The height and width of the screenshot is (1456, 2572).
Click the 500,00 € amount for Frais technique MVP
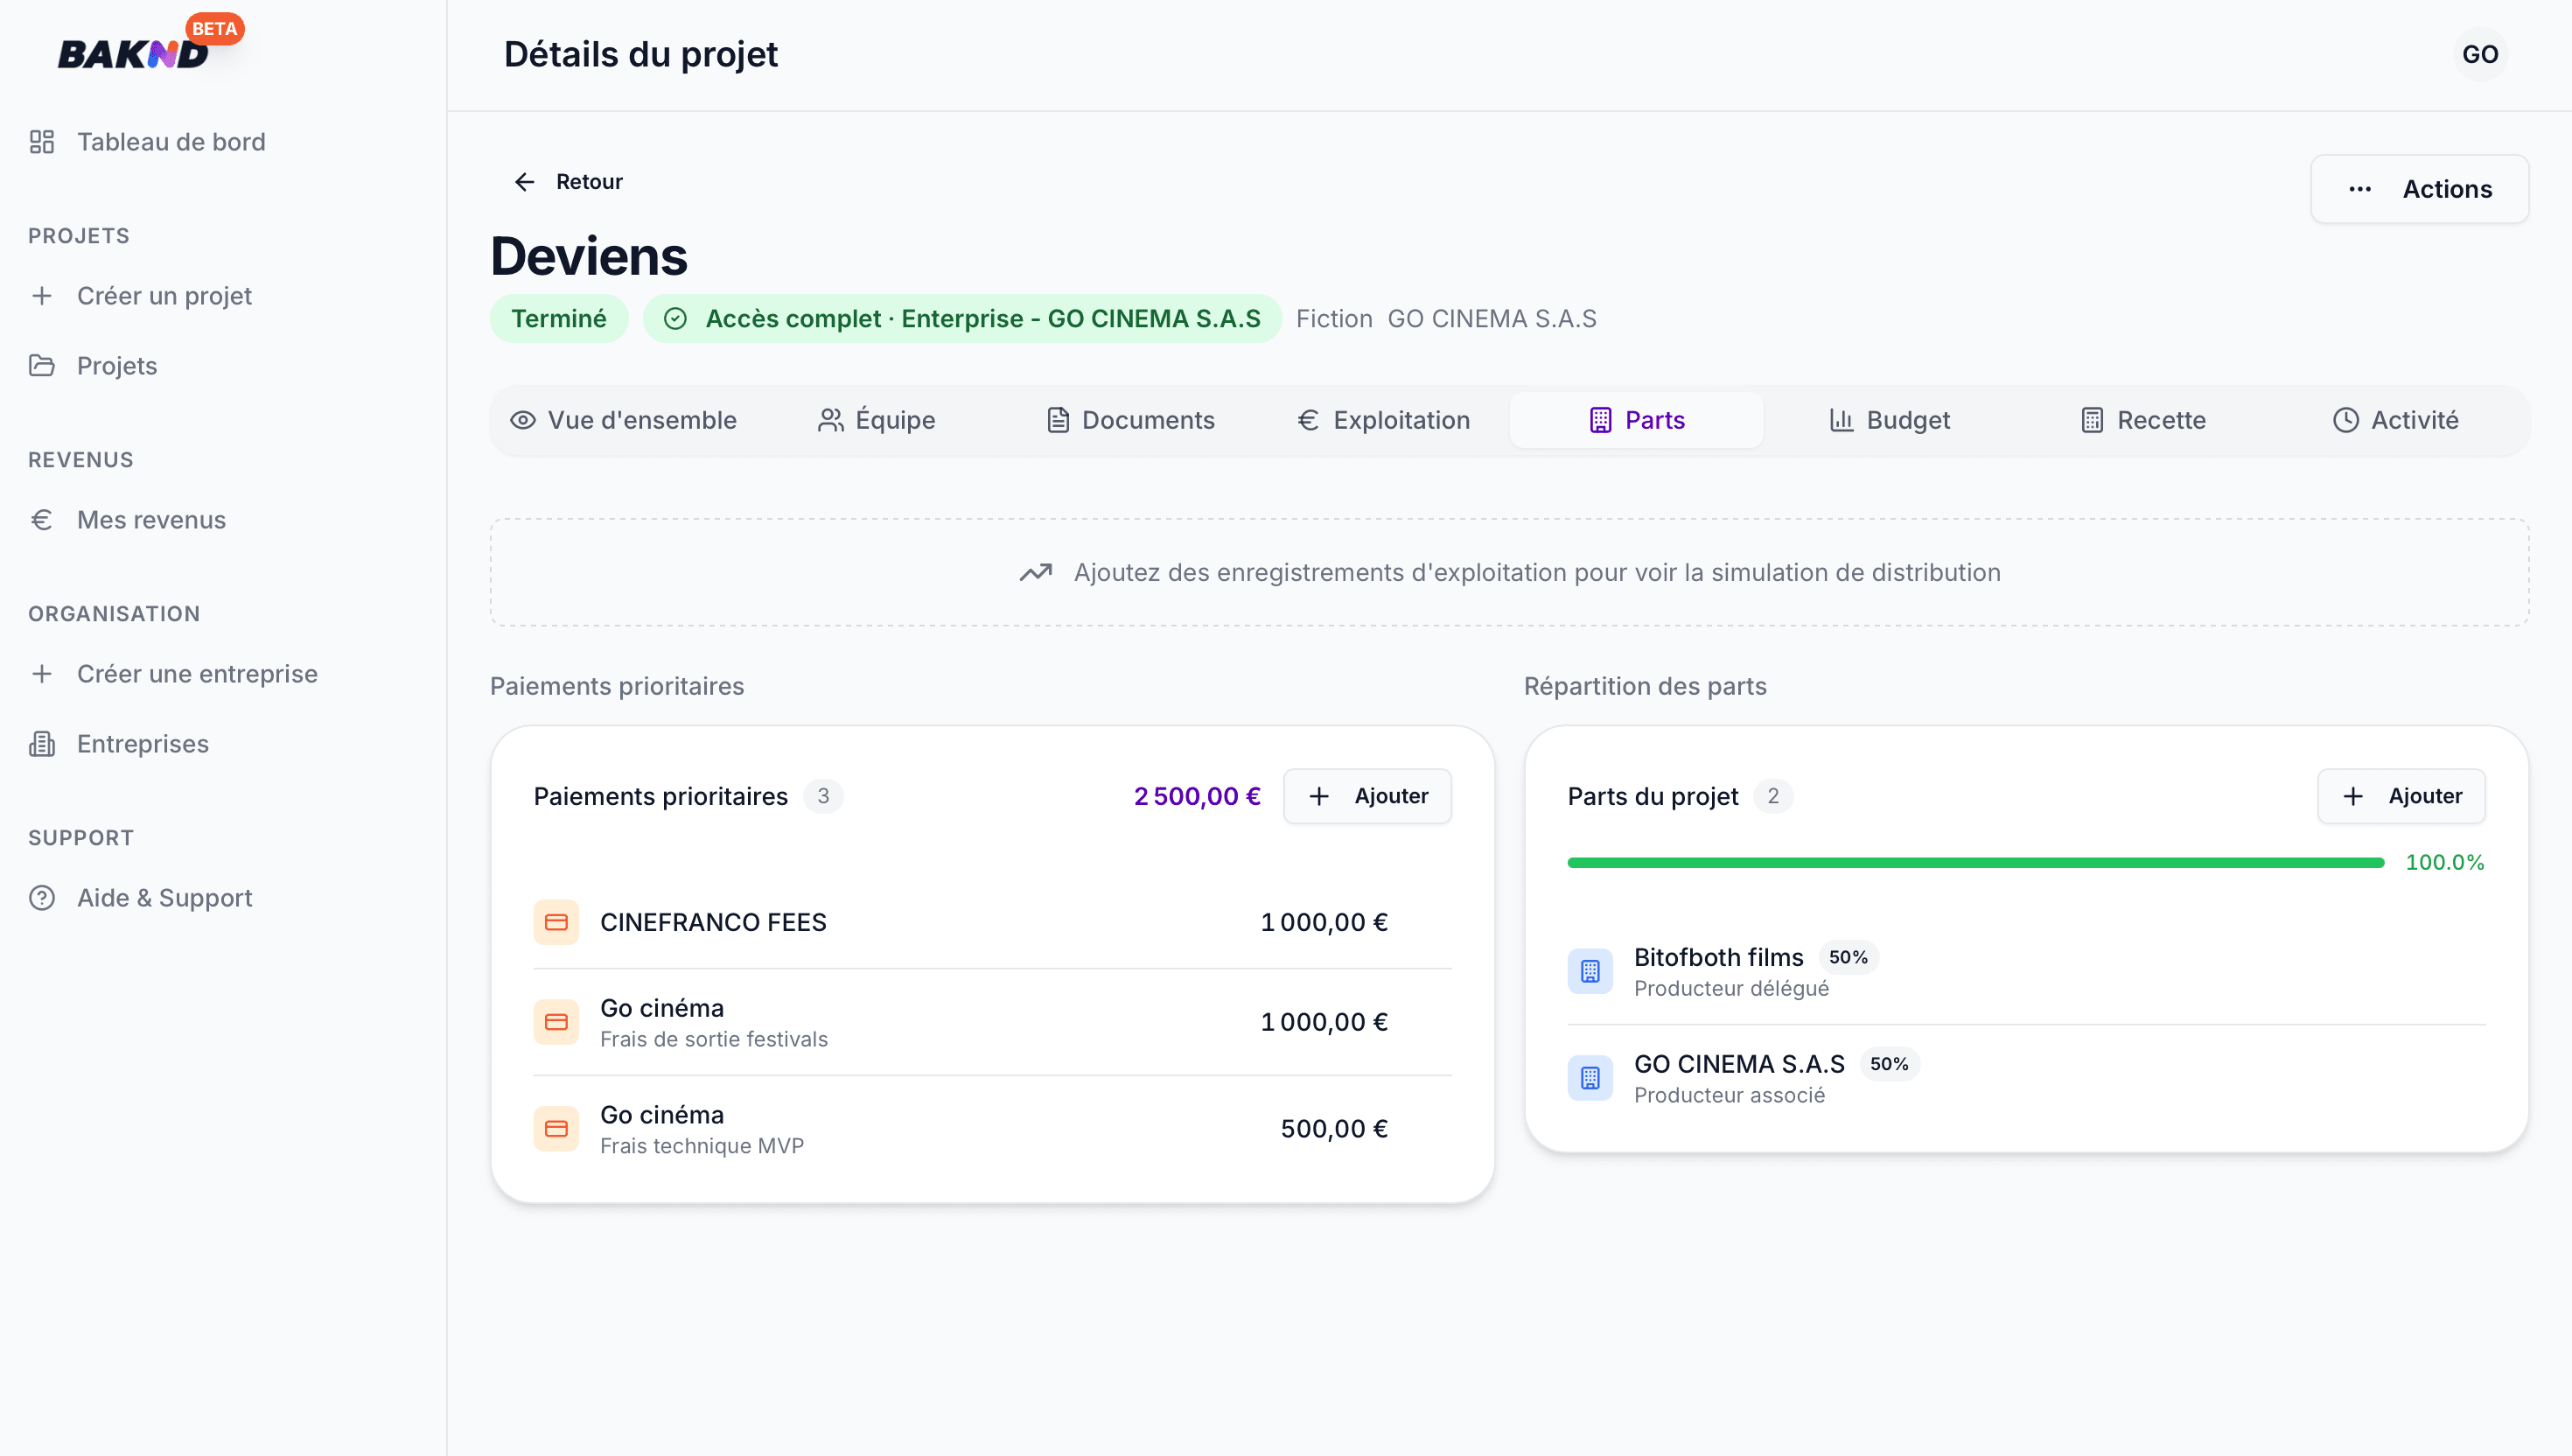point(1333,1129)
